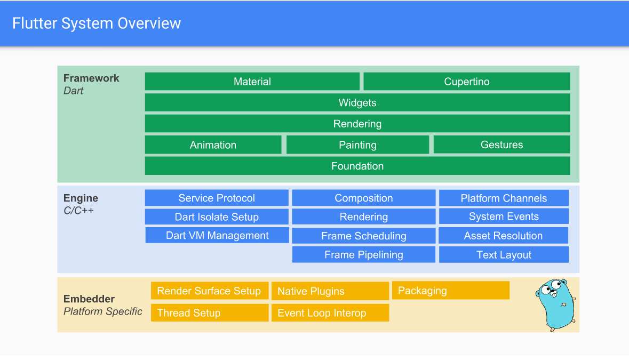Select the Packaging box in Embedder
Viewport: 629px width, 361px height.
point(451,291)
